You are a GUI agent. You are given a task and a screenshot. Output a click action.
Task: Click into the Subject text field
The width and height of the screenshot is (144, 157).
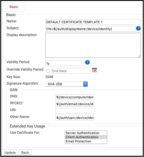point(91,29)
